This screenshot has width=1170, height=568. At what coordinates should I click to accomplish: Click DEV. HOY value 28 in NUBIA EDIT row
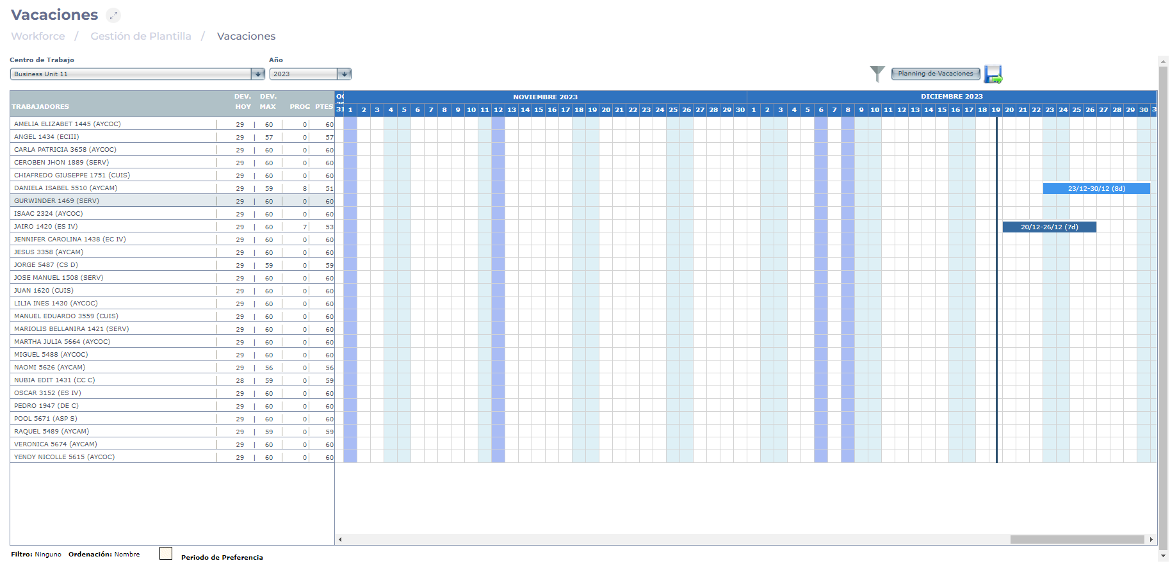pos(240,380)
